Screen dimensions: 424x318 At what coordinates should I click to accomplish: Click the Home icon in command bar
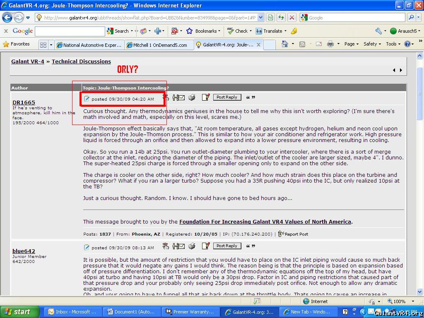pos(285,44)
